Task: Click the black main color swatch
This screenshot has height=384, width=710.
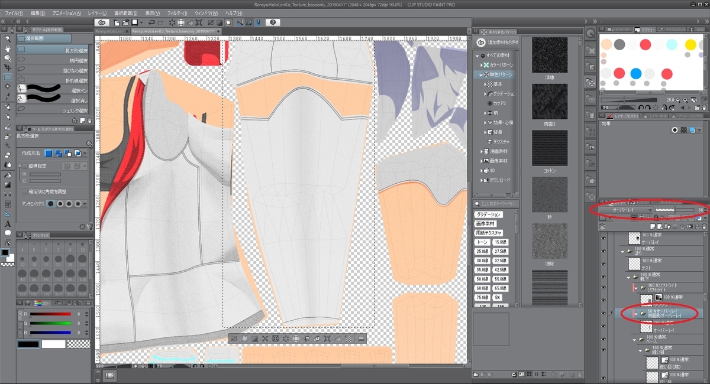Action: (x=28, y=344)
